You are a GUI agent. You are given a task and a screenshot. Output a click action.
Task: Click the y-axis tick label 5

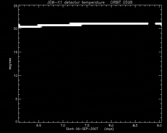(16, 99)
